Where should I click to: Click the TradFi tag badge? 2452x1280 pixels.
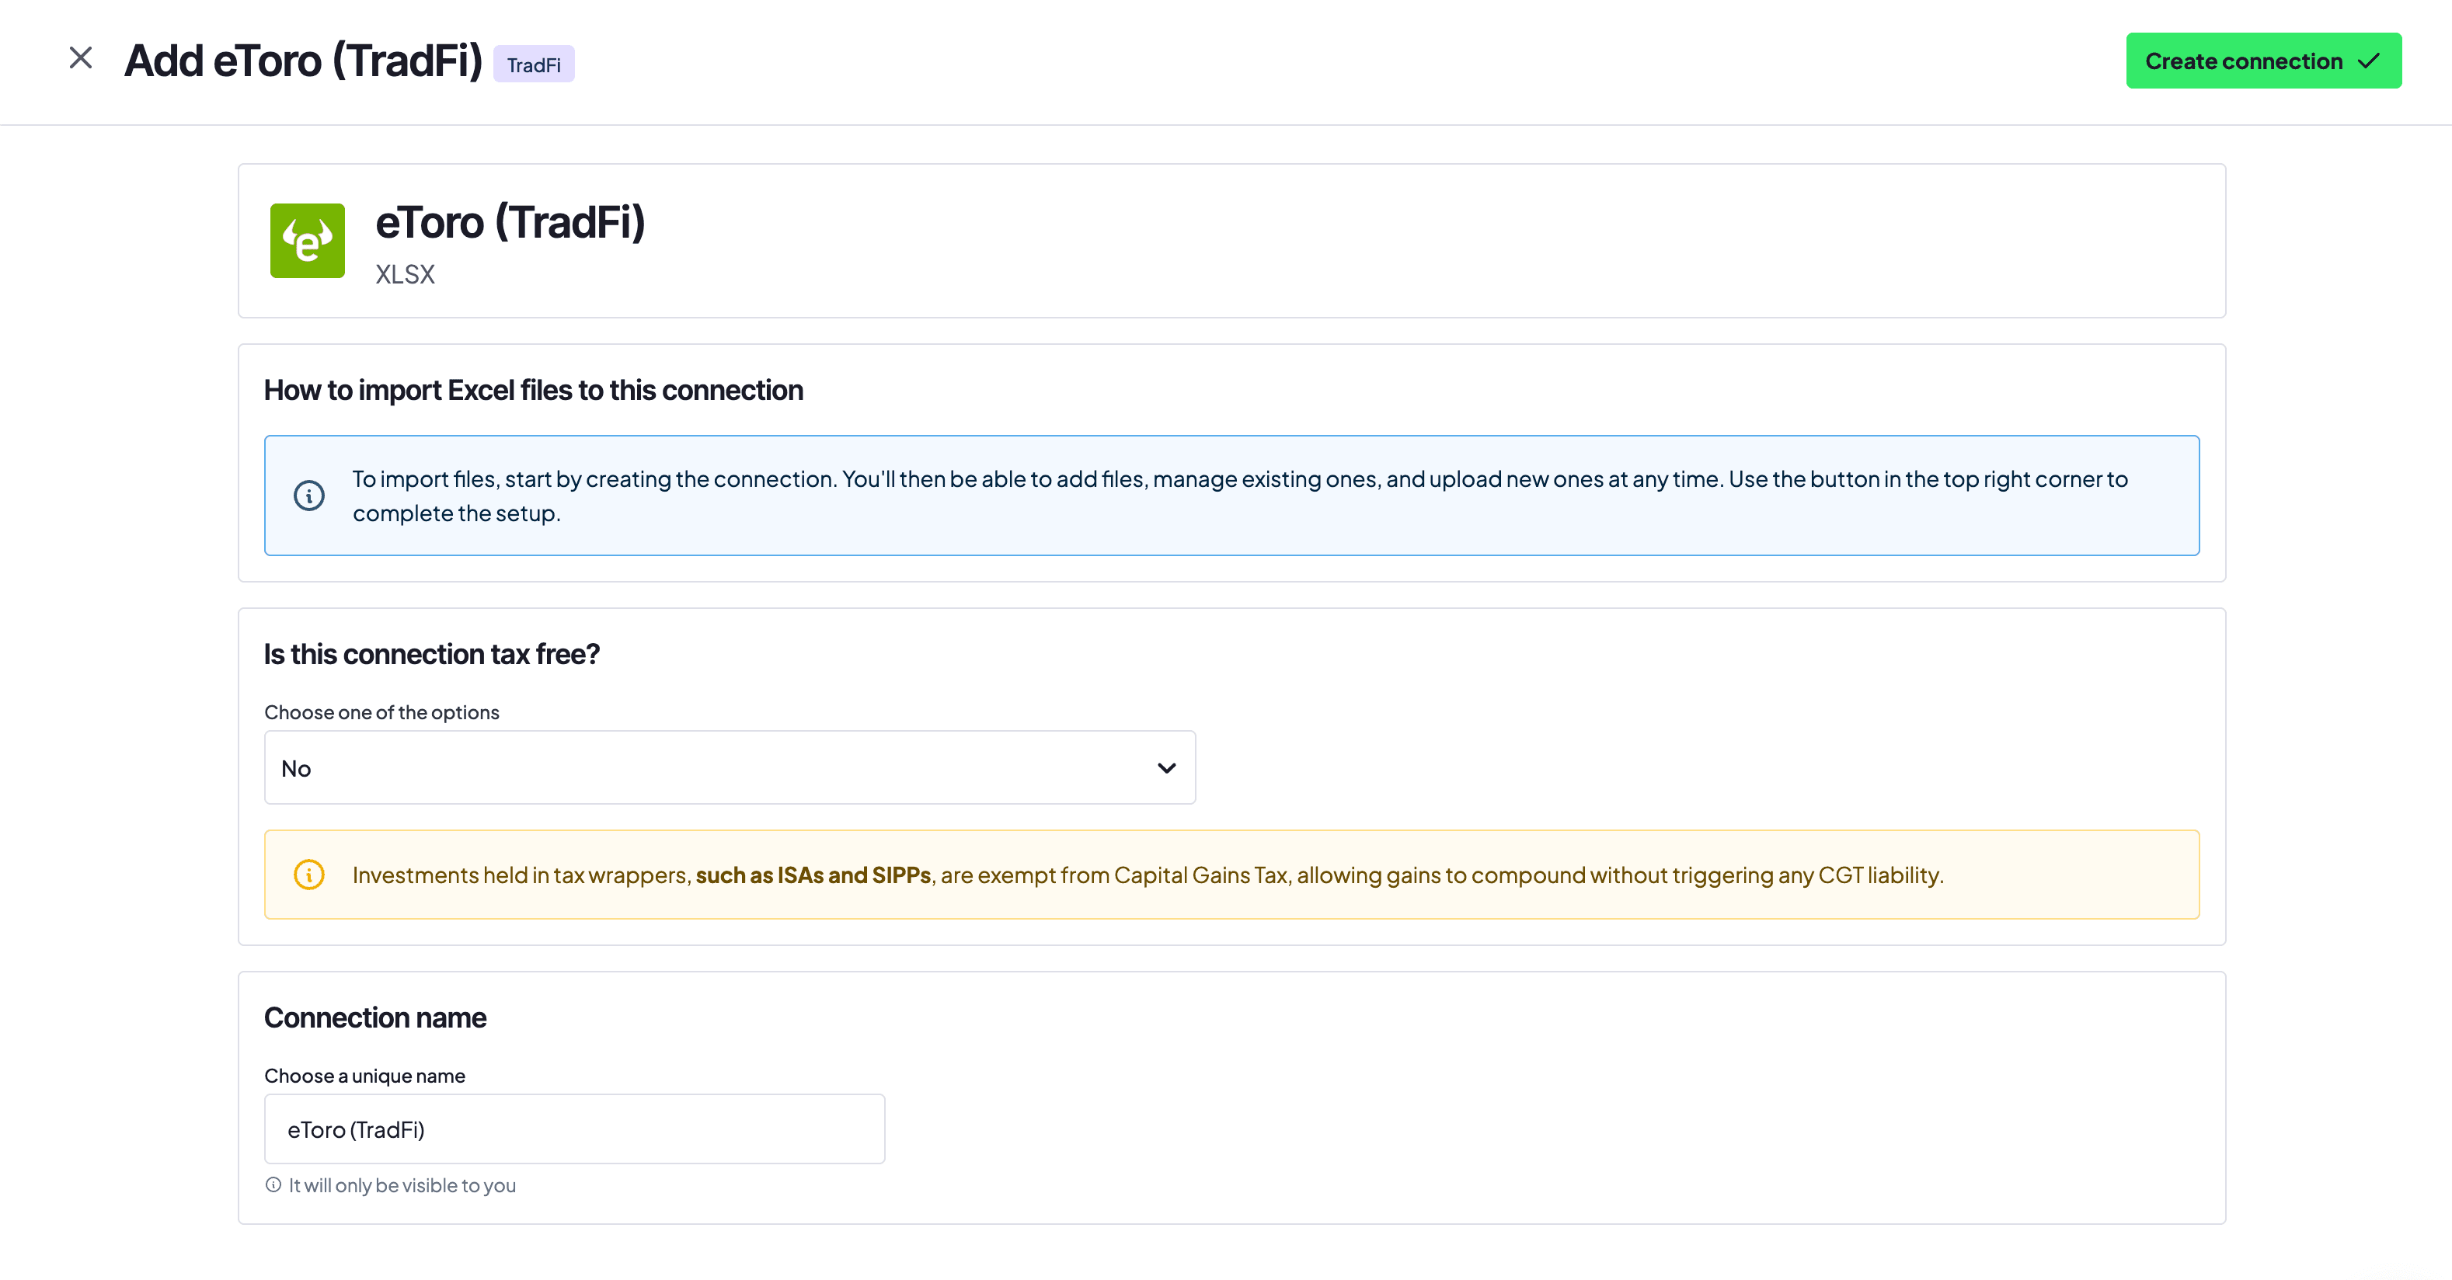pos(533,64)
